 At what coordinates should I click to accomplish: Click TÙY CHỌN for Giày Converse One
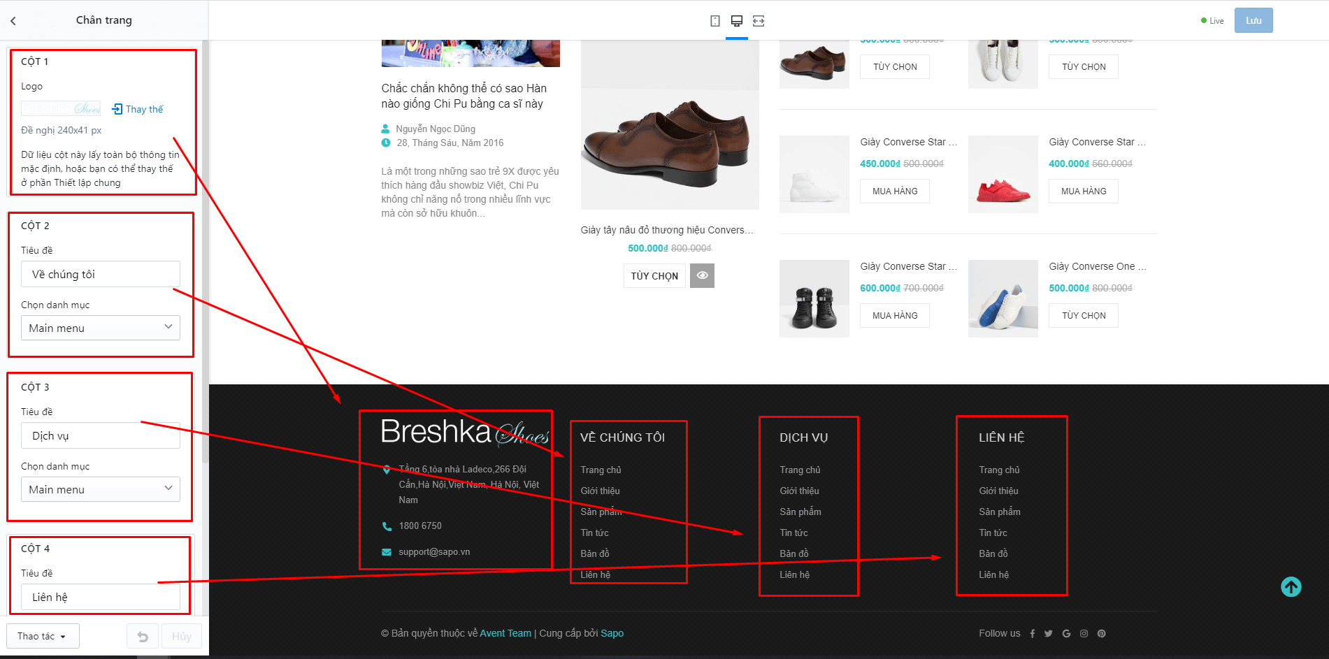pos(1084,316)
